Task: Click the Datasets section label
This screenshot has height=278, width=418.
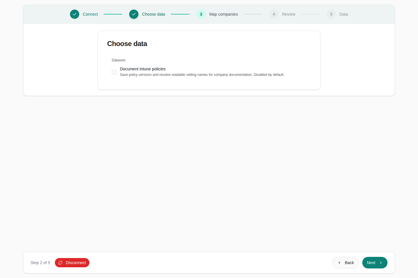Action: pyautogui.click(x=118, y=60)
